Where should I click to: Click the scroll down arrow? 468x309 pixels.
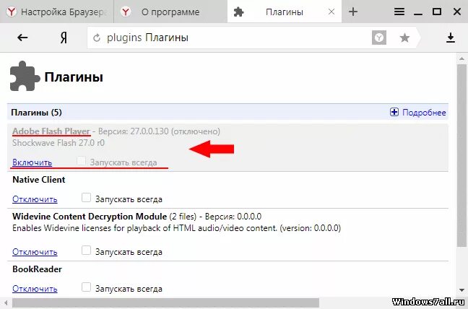[461, 290]
